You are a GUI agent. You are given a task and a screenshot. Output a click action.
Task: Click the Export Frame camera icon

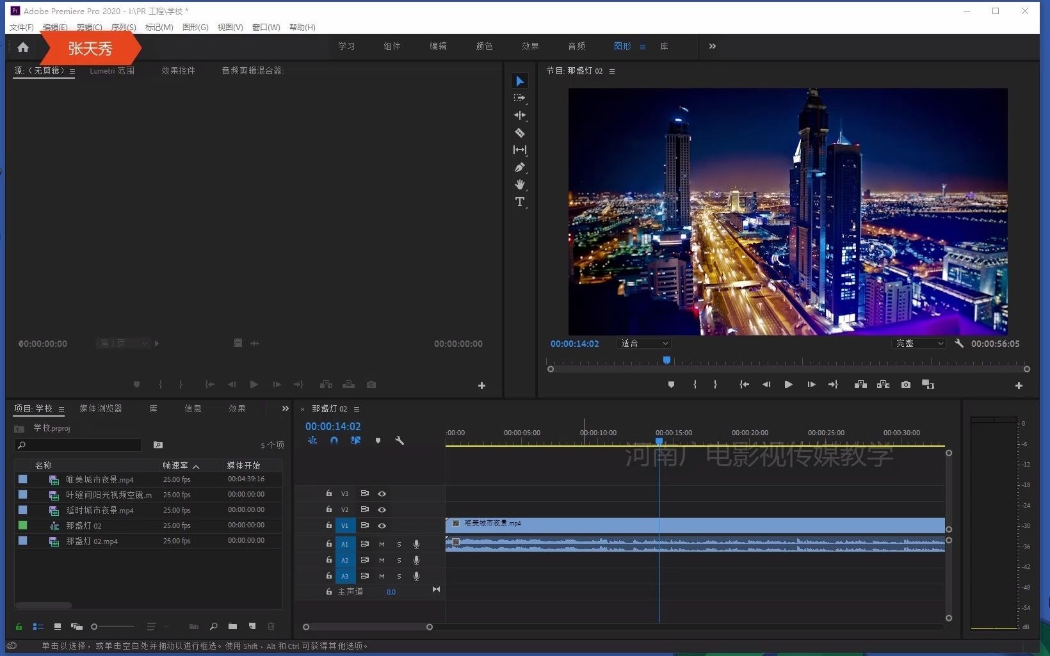click(905, 385)
